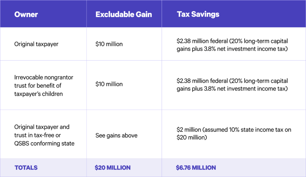Click 'Original taxpayer and' in third row
306x177 pixels.
42,127
